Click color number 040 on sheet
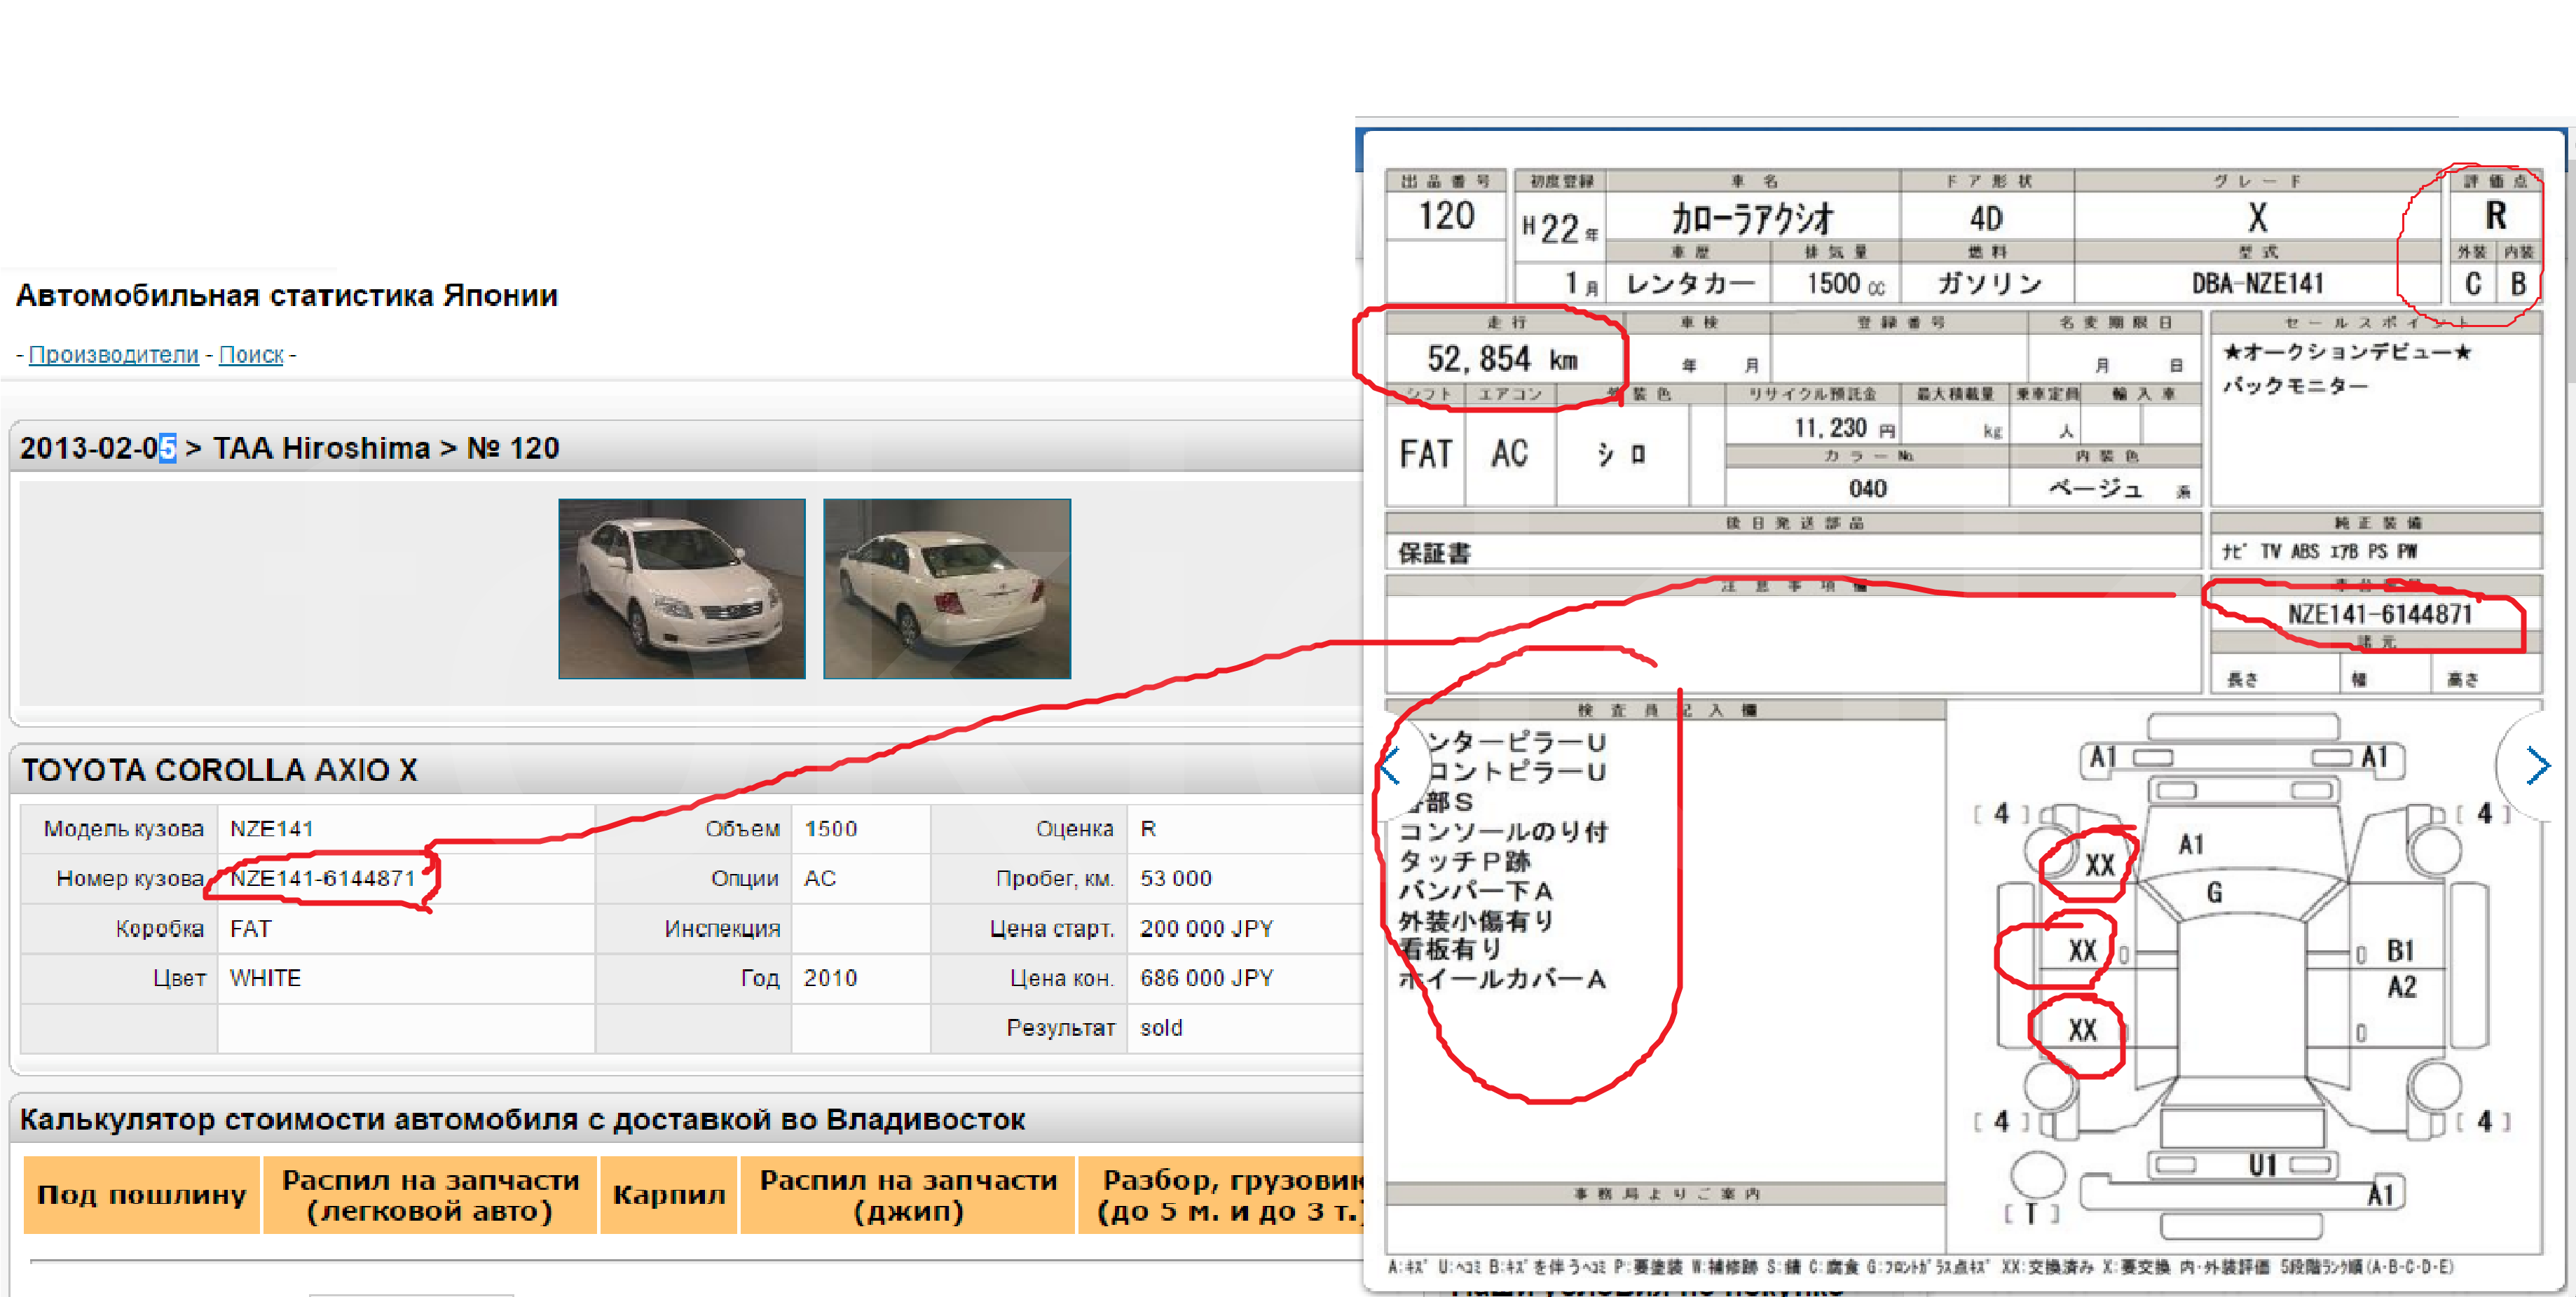The image size is (2576, 1297). coord(1867,489)
